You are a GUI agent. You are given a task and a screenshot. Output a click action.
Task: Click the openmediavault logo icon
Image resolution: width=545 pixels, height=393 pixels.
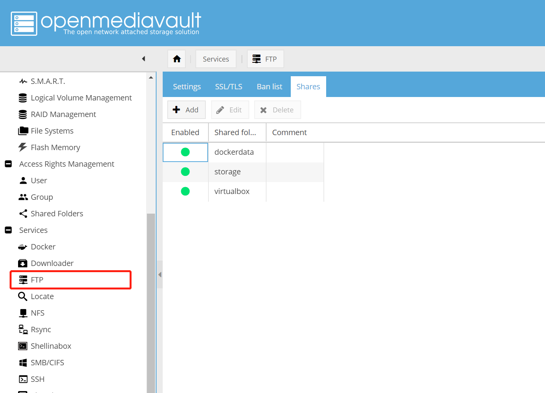point(24,23)
